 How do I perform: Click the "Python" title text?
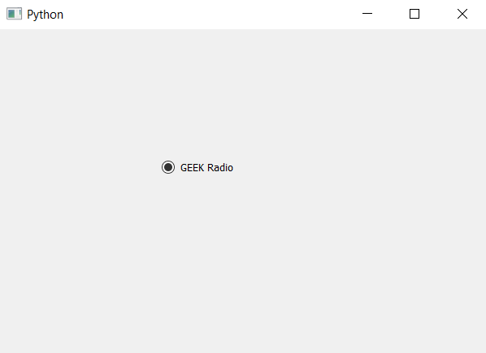click(45, 15)
